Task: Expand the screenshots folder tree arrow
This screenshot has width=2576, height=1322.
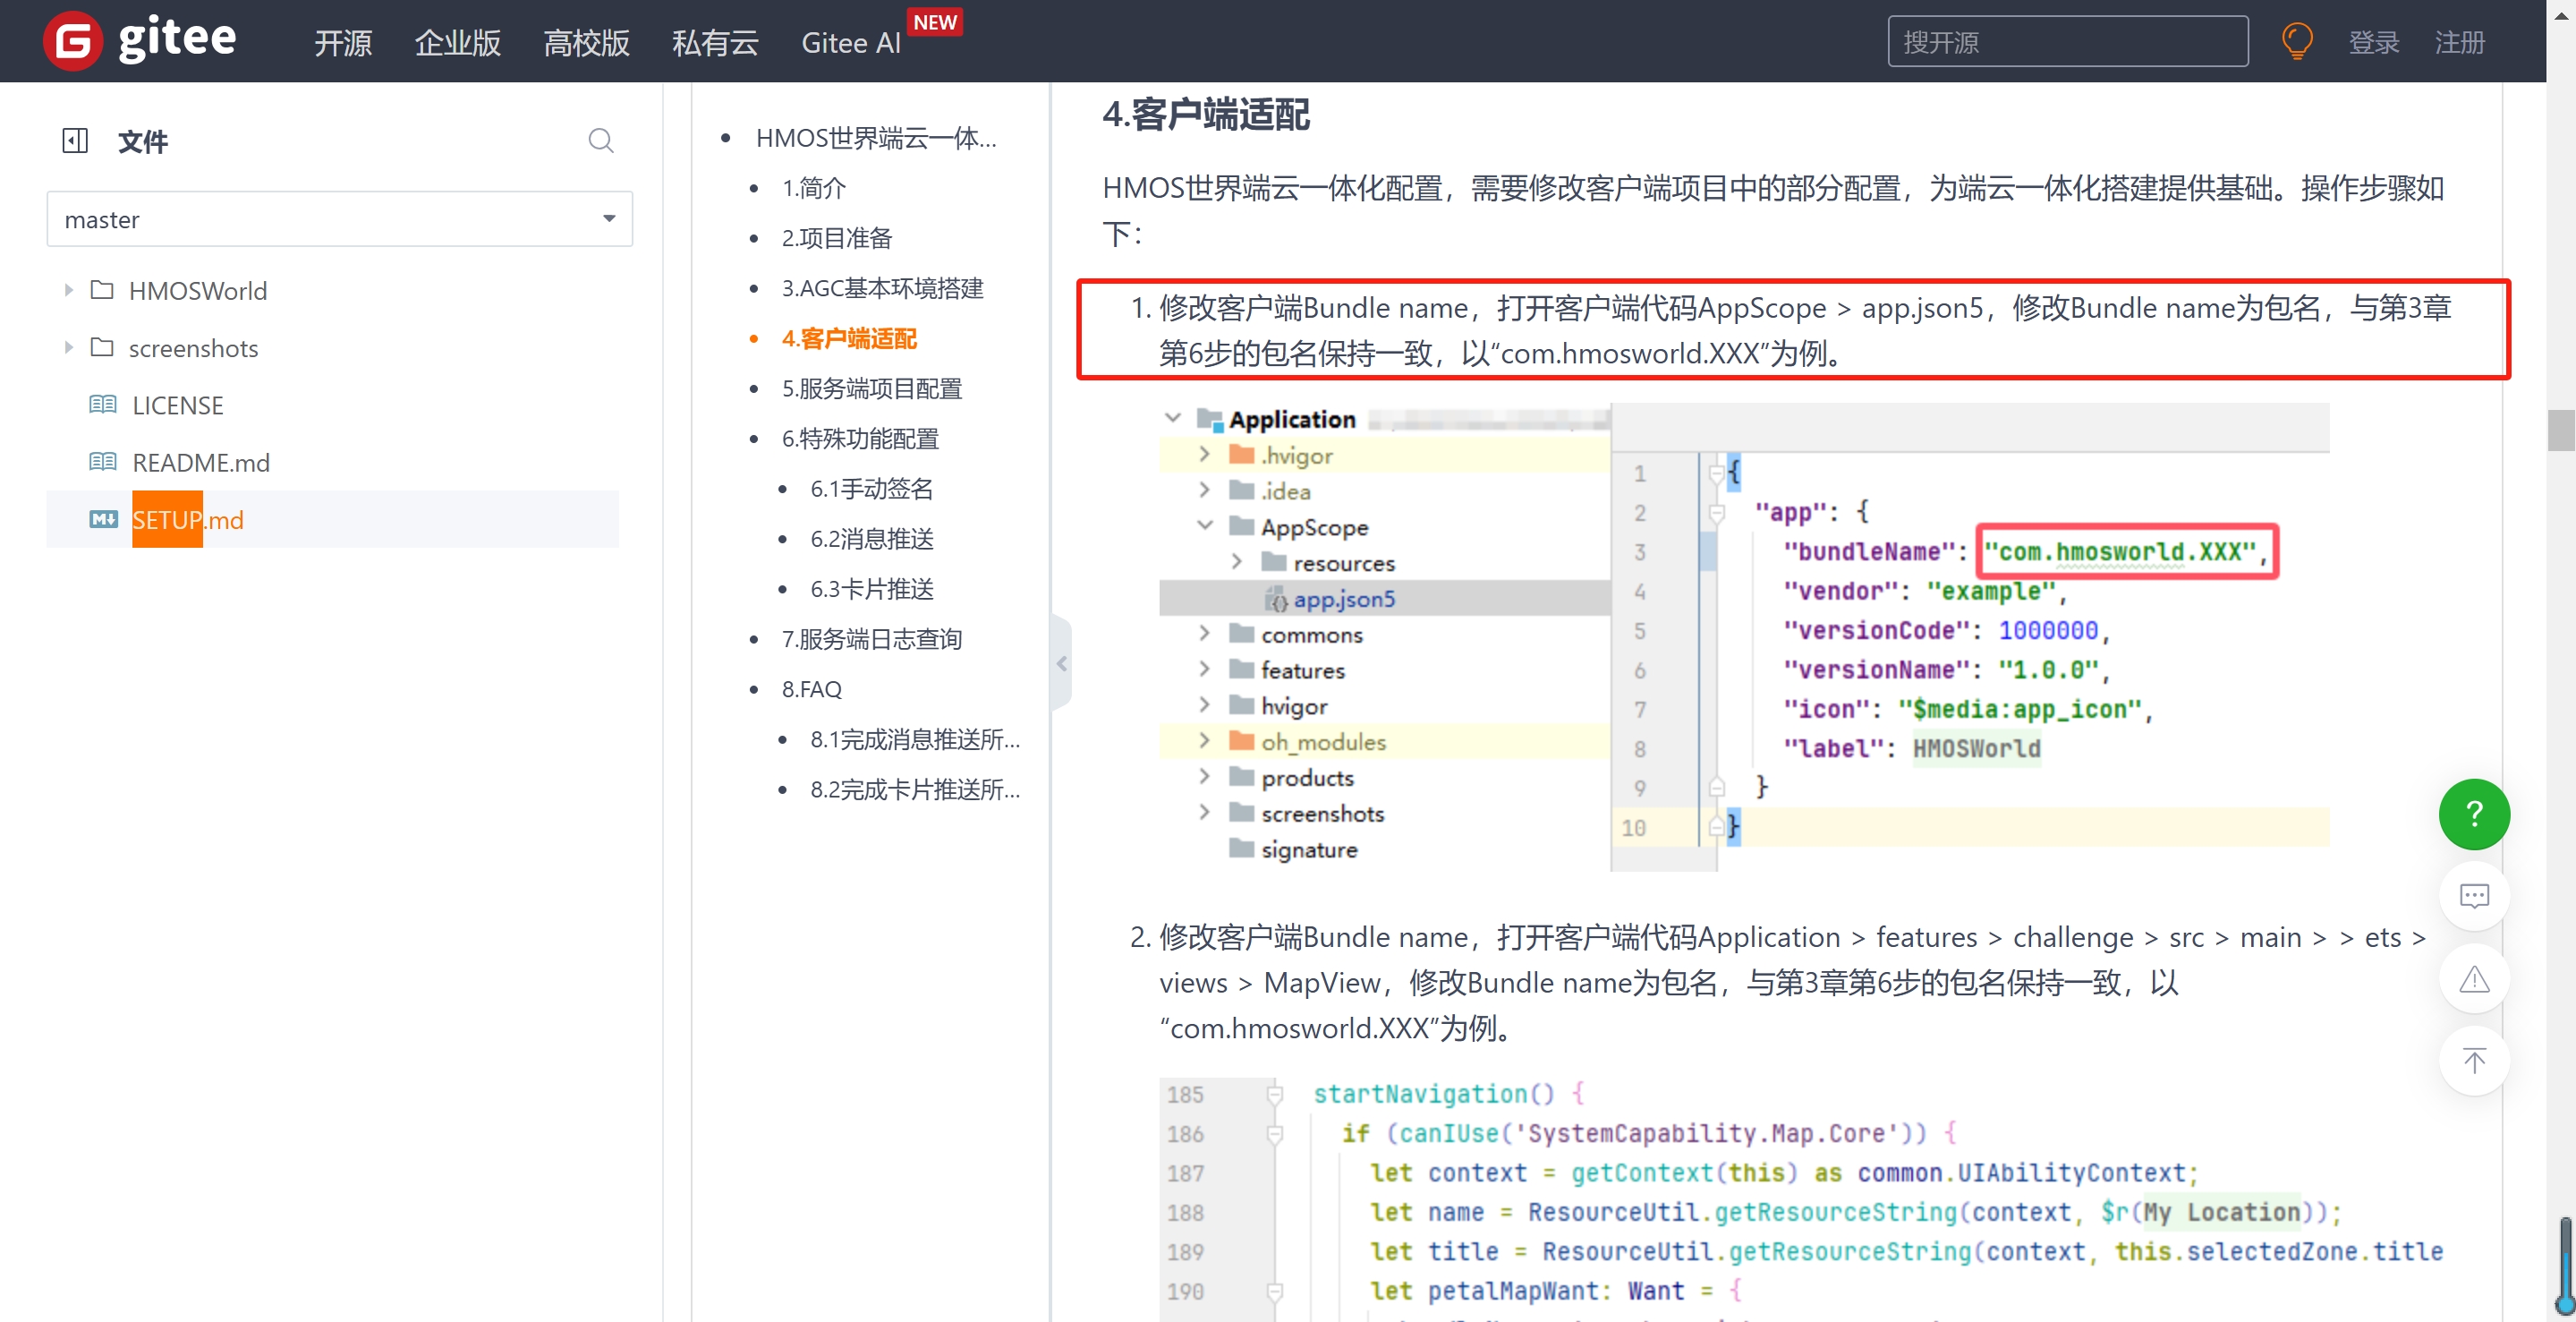Action: coord(68,347)
